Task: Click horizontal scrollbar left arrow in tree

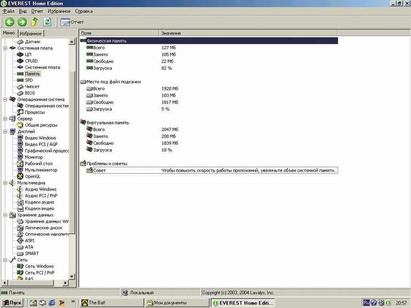Action: point(4,283)
